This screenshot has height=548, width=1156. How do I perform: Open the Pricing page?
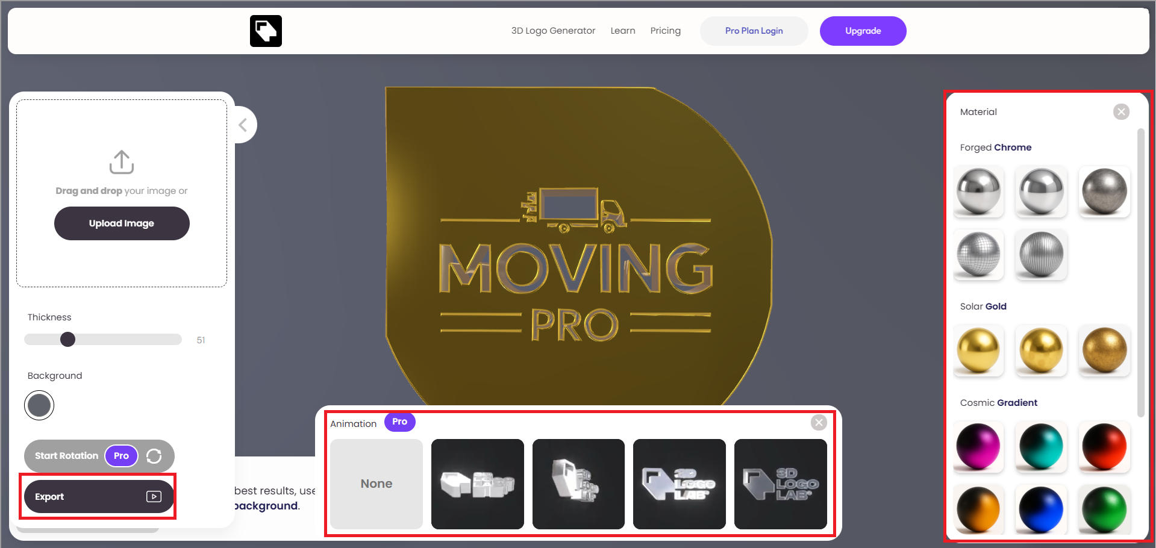click(x=665, y=30)
